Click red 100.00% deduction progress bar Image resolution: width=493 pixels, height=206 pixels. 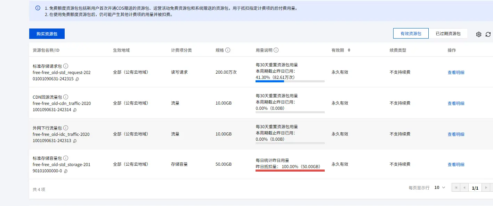(x=290, y=171)
